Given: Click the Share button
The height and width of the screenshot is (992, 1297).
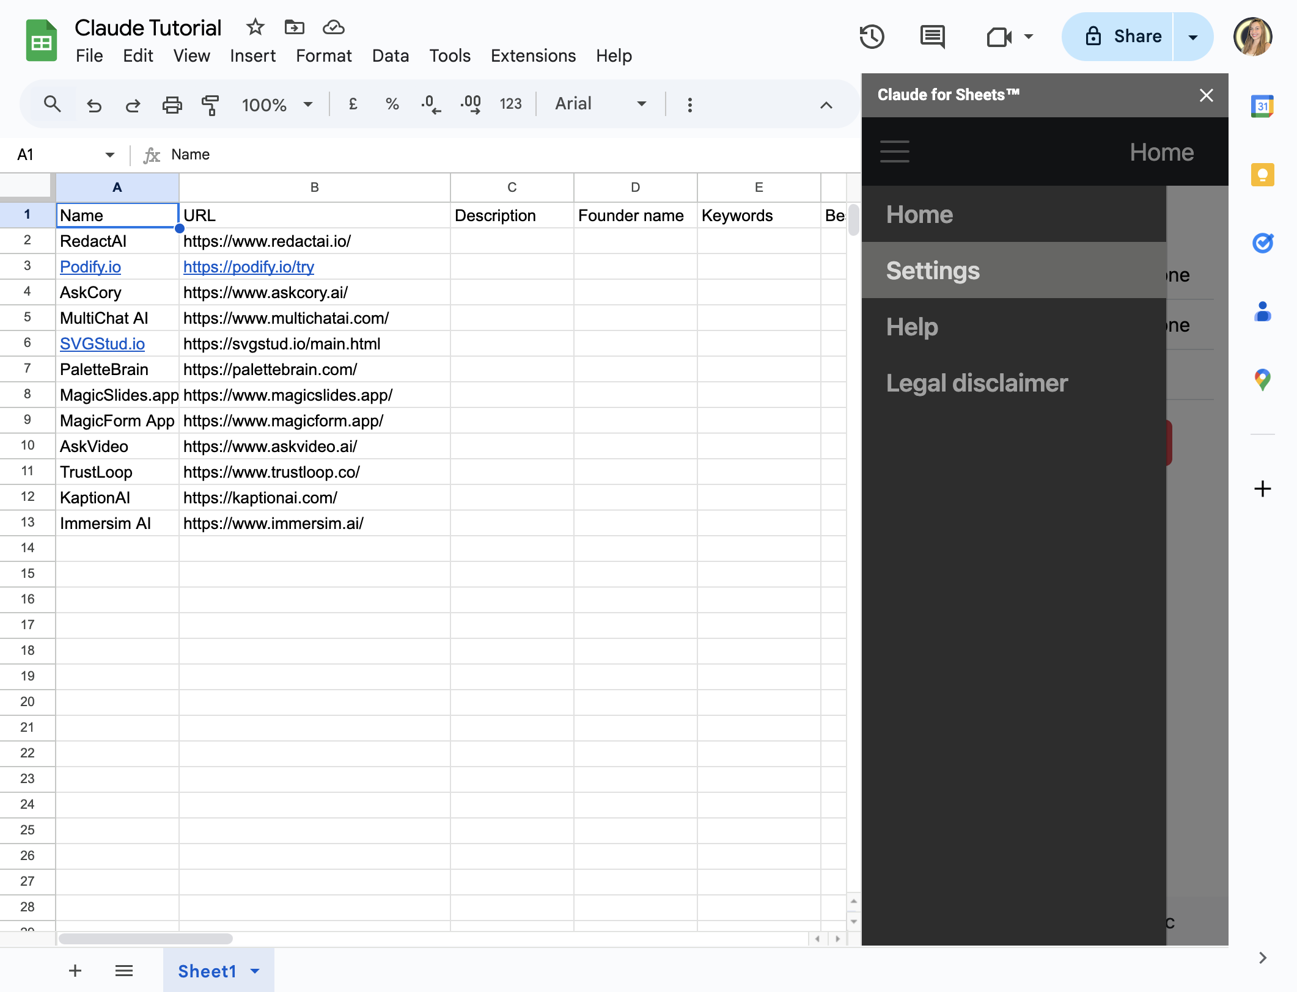Looking at the screenshot, I should (x=1118, y=37).
